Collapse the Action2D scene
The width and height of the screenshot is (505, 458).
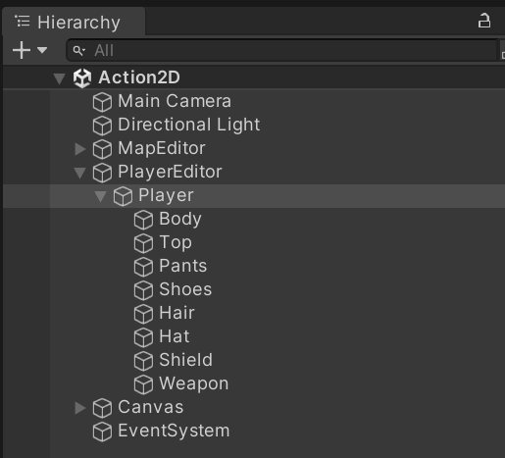(x=59, y=78)
